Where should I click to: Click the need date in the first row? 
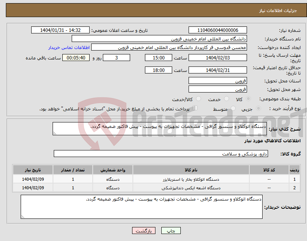[33, 179]
